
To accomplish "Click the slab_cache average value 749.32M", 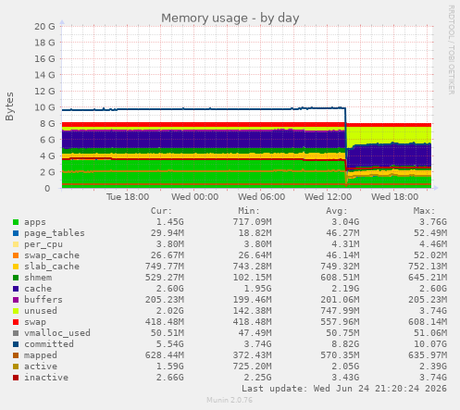I will tap(340, 267).
